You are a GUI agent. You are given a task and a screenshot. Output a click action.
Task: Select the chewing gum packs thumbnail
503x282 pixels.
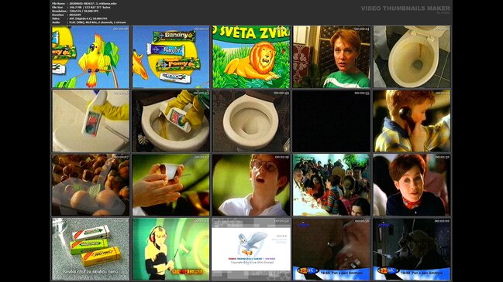tap(91, 249)
